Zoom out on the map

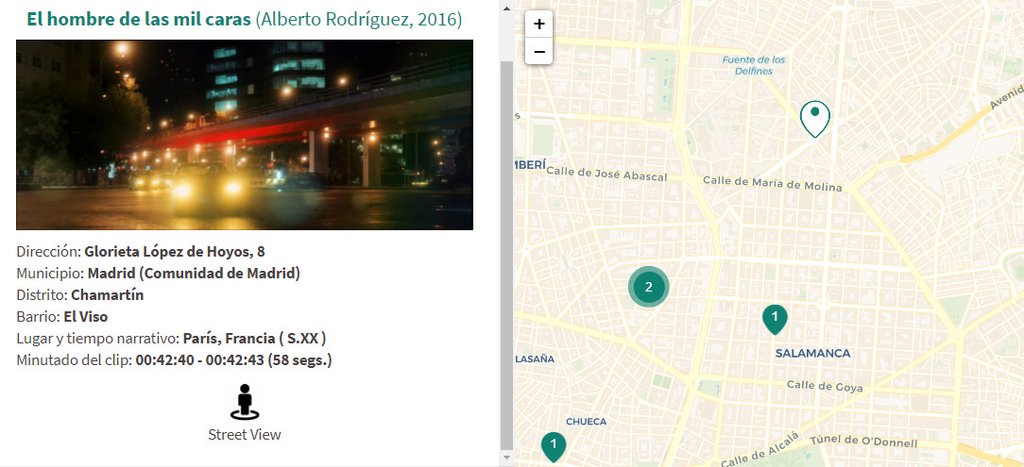pyautogui.click(x=538, y=51)
